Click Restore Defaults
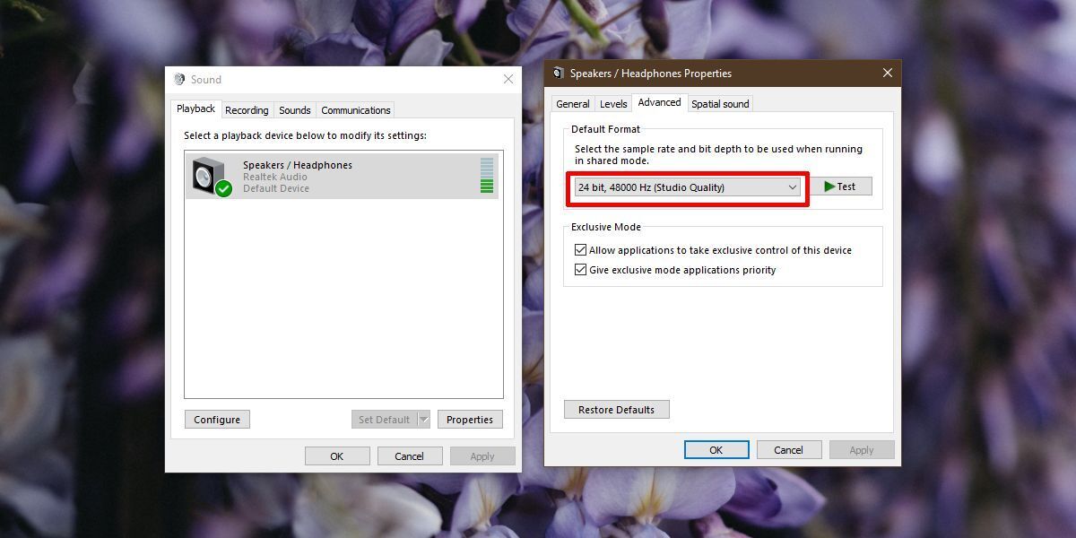This screenshot has height=538, width=1076. (x=616, y=409)
